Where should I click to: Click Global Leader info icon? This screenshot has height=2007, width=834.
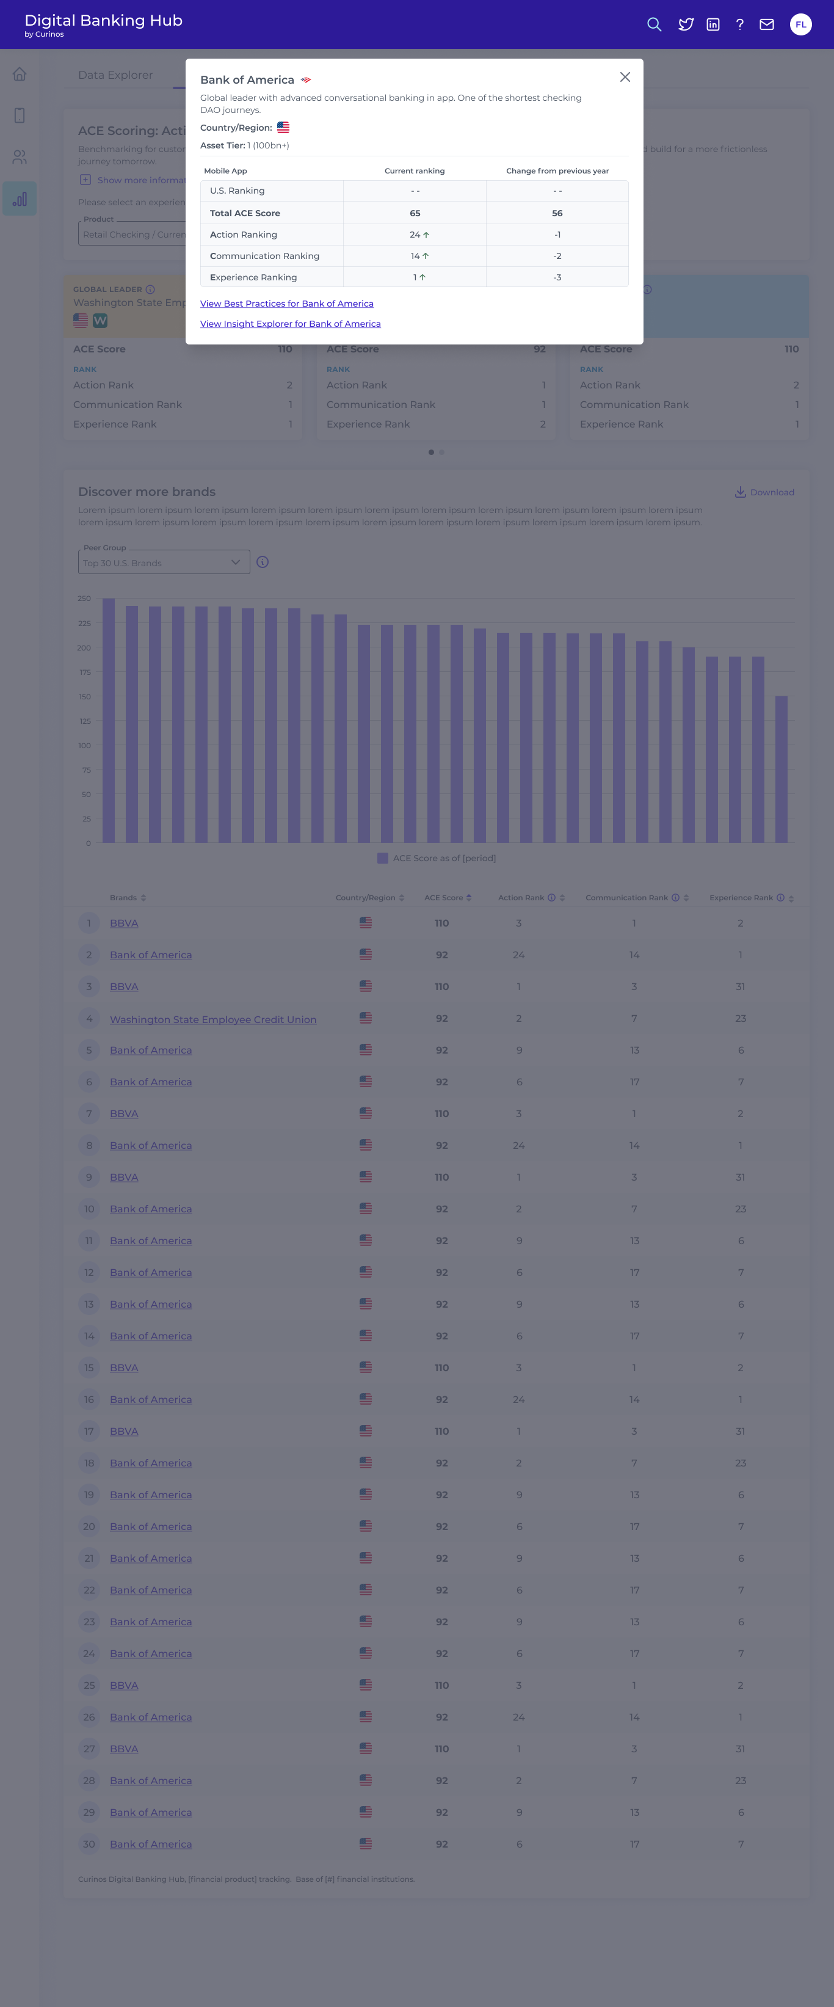pyautogui.click(x=150, y=290)
